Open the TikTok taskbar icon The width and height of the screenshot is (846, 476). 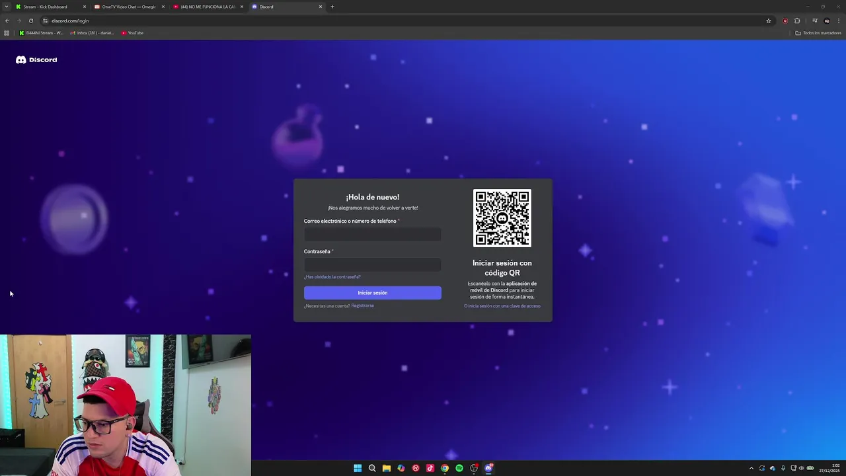(x=430, y=468)
